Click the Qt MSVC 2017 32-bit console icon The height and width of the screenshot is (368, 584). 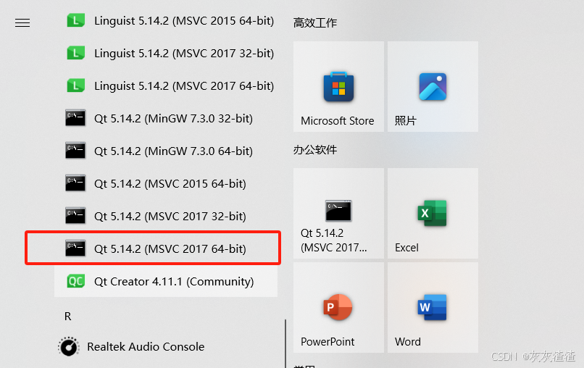pyautogui.click(x=75, y=216)
